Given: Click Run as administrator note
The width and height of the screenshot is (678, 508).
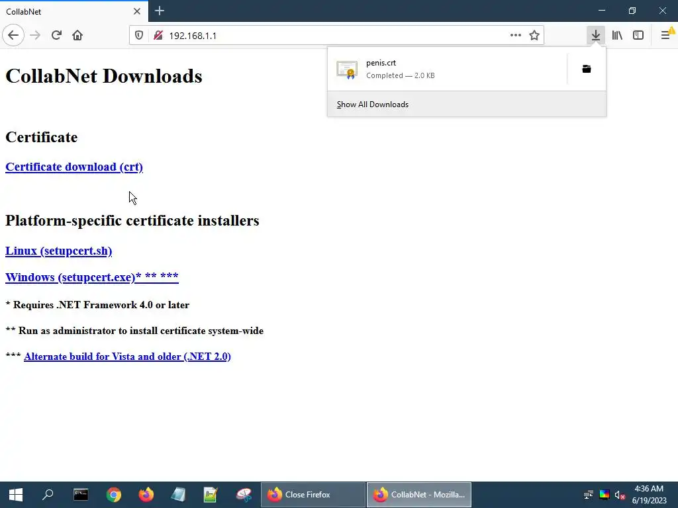Looking at the screenshot, I should 134,331.
